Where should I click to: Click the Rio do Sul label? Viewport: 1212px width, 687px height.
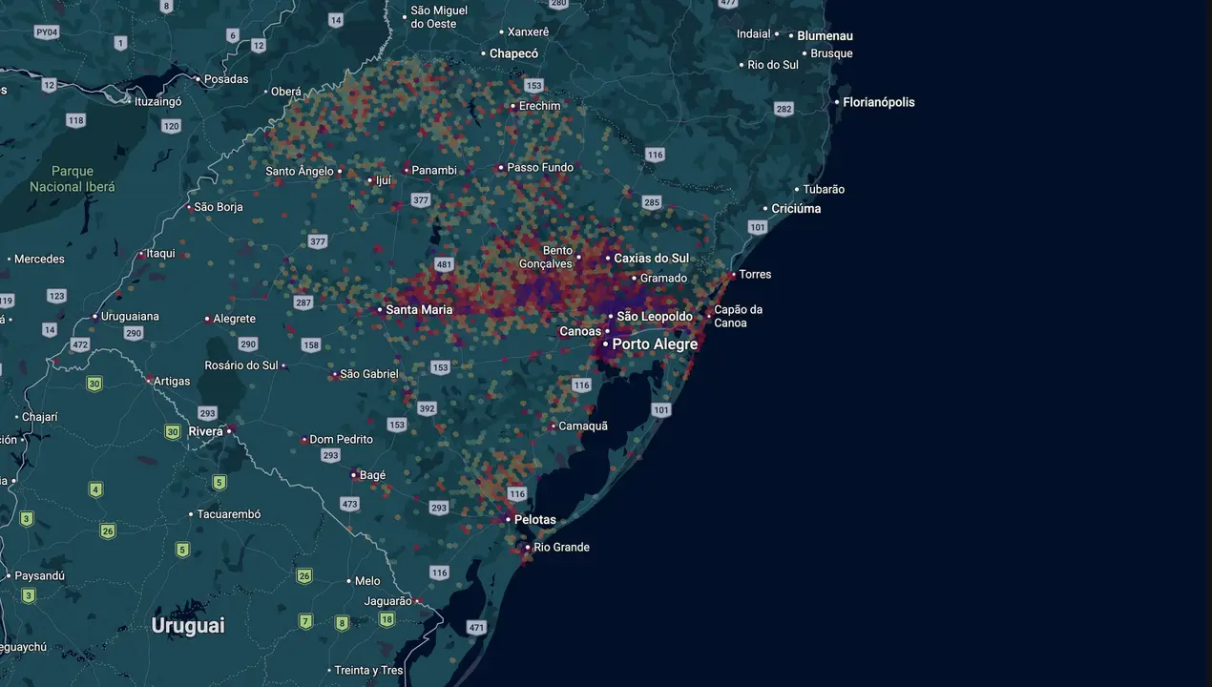point(773,65)
